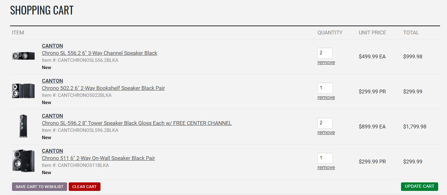447x195 pixels.
Task: Focus the quantity box for Chrono 502.2
Action: (325, 88)
